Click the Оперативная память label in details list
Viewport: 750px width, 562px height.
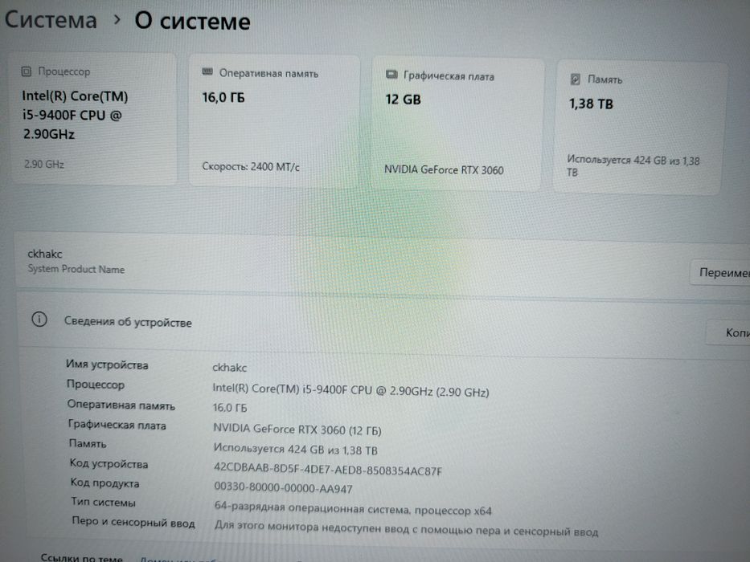click(x=121, y=405)
